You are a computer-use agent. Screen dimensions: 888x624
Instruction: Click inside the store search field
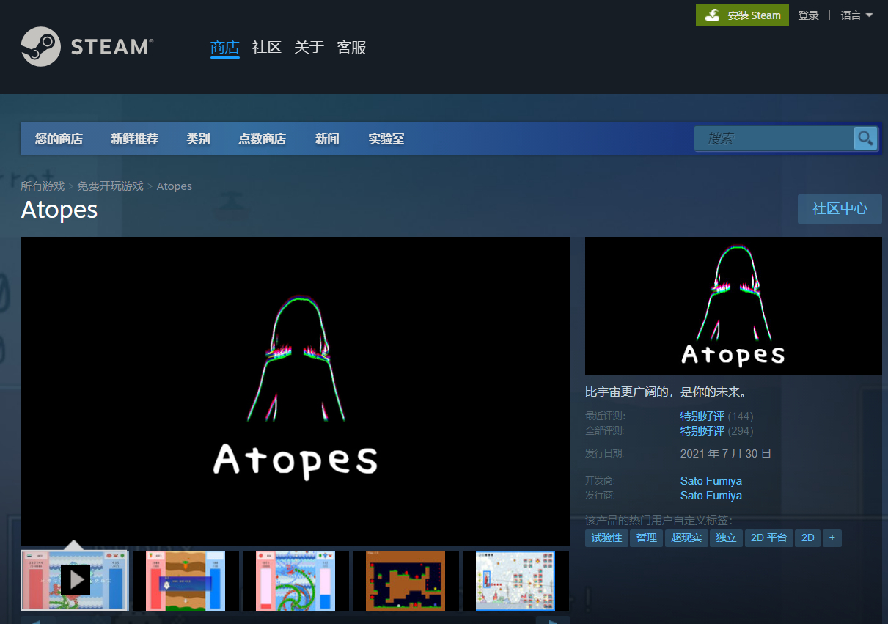[x=774, y=139]
